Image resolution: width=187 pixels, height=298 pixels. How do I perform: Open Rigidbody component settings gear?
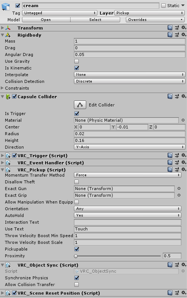tap(184, 35)
